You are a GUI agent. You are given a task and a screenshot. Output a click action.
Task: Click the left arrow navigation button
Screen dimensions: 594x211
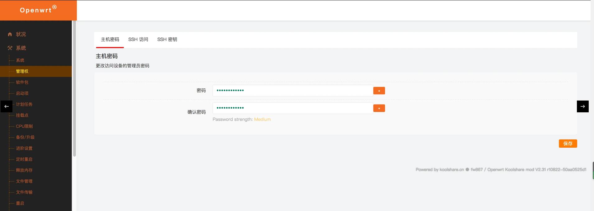point(7,106)
